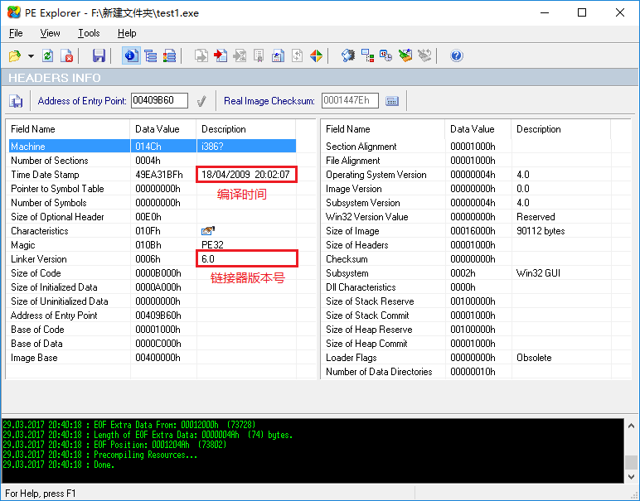Open the TimeDateStamp Adjuster calendar-clock icon
The height and width of the screenshot is (501, 640).
click(386, 55)
